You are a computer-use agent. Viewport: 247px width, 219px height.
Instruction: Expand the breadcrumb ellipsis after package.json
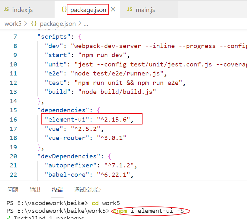pyautogui.click(x=86, y=24)
